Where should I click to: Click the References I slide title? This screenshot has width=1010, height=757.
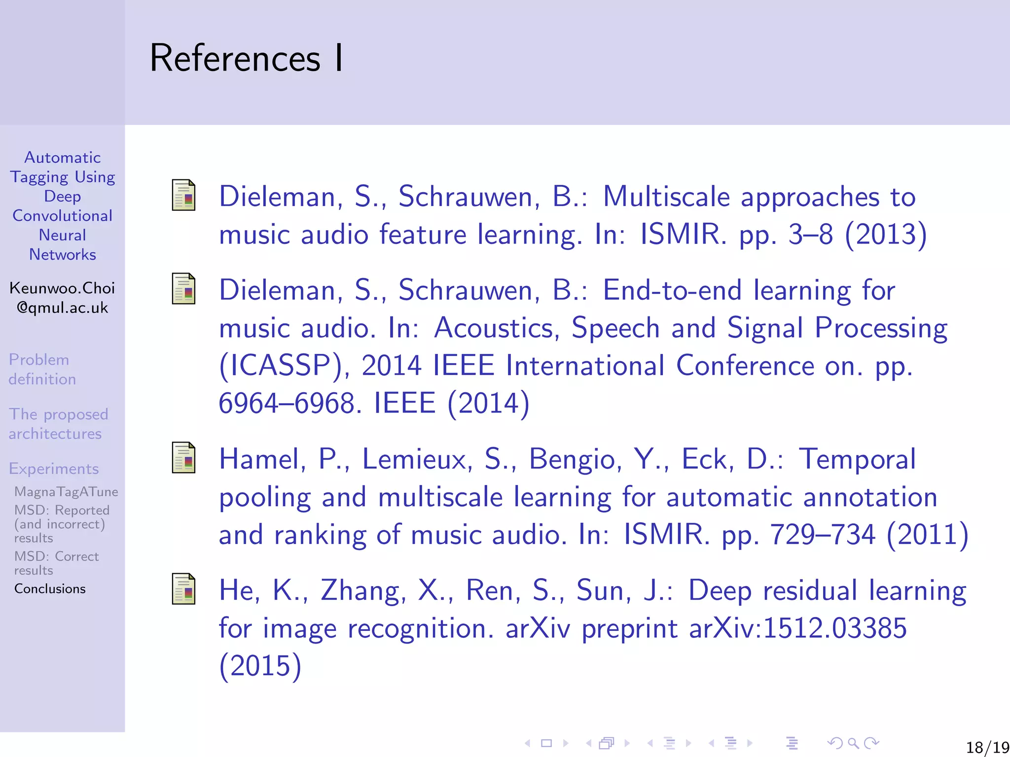point(246,58)
